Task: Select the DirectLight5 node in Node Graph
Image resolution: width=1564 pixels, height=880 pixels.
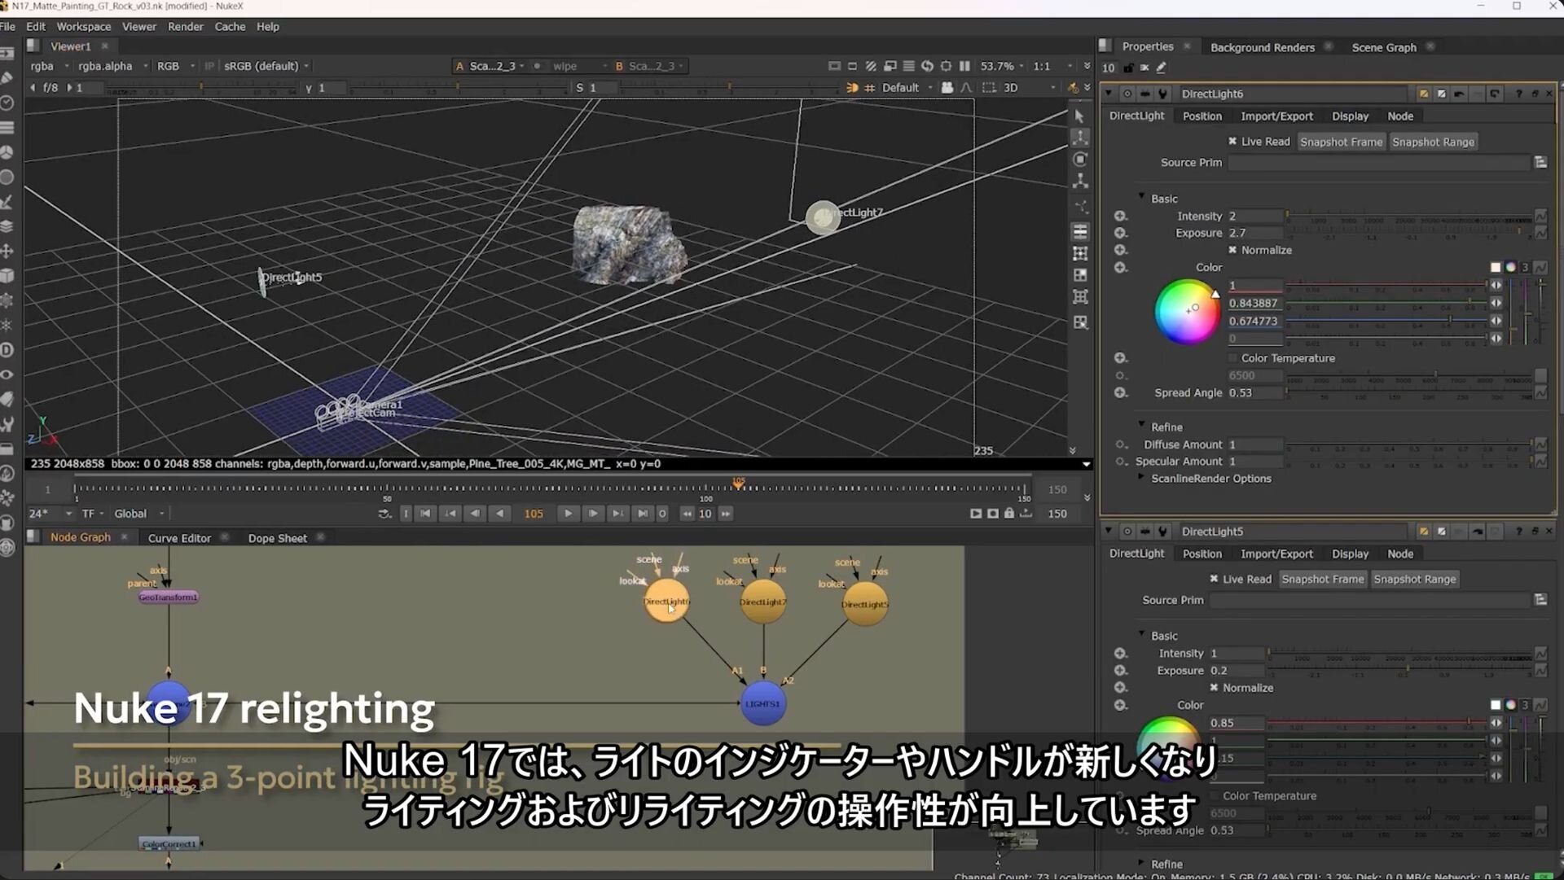Action: pos(864,604)
